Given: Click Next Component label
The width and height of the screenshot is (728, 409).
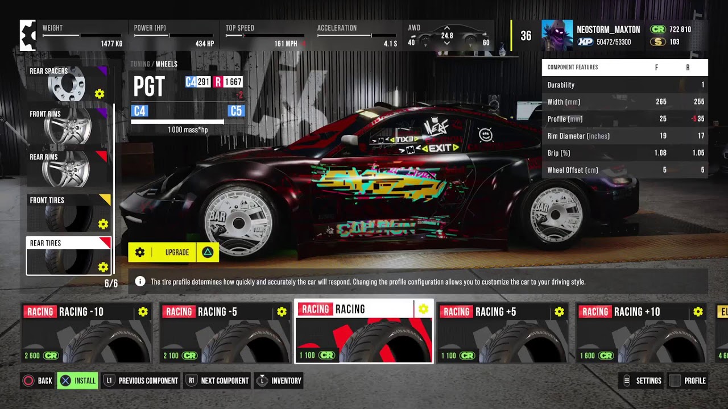Looking at the screenshot, I should coord(225,381).
